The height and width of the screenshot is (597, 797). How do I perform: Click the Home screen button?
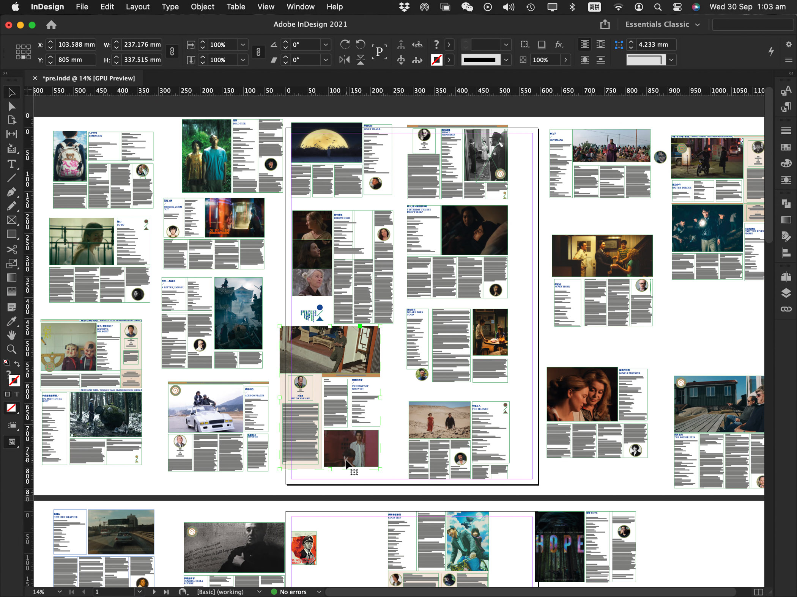pos(51,25)
